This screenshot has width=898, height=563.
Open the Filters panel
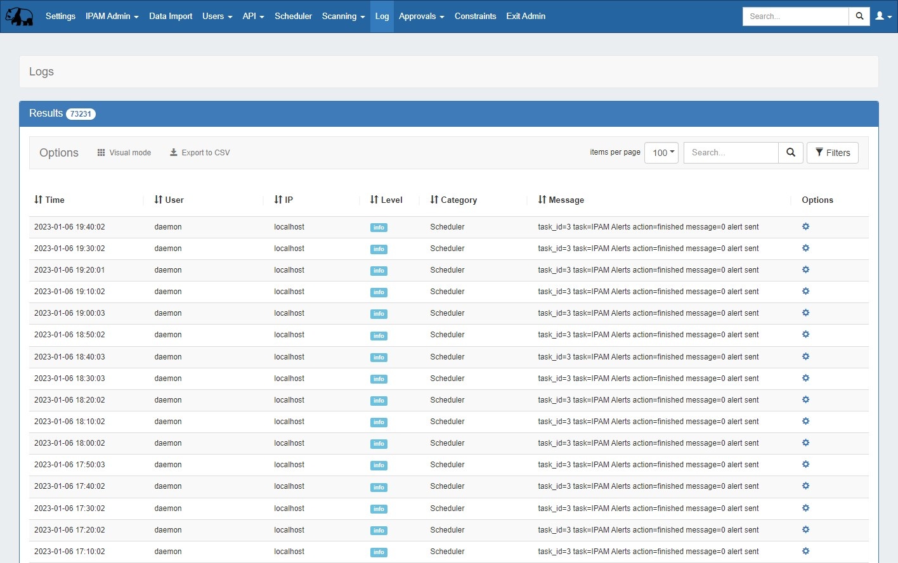click(832, 153)
